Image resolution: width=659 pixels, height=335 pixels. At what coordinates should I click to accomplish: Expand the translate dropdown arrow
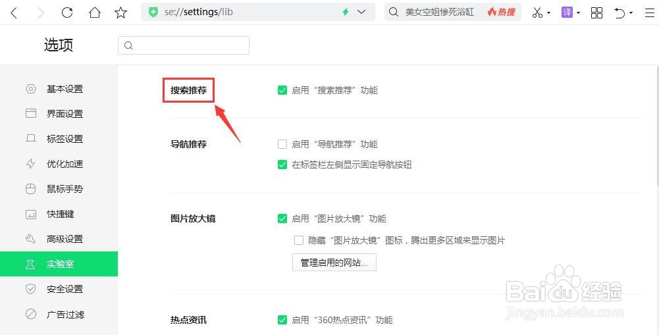[578, 13]
